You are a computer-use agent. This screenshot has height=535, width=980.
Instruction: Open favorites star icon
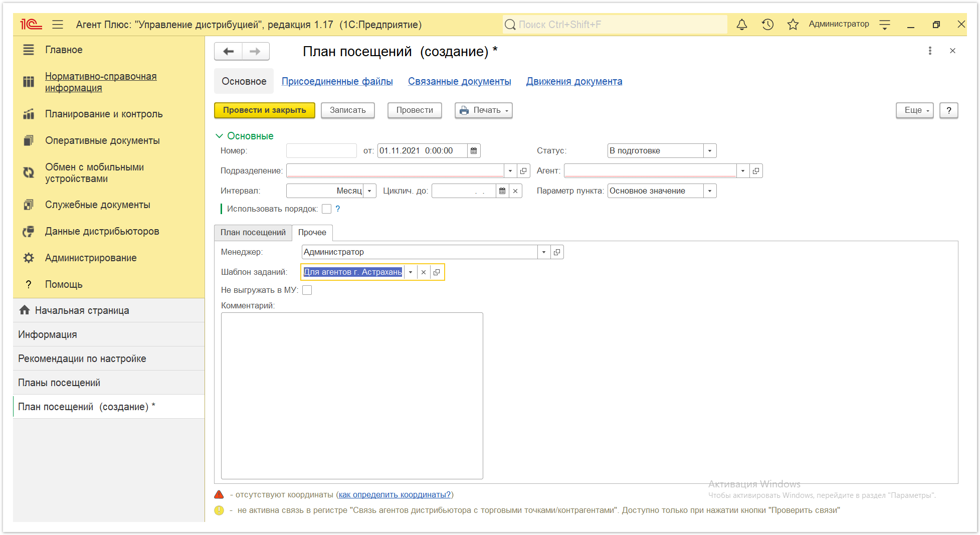(793, 24)
